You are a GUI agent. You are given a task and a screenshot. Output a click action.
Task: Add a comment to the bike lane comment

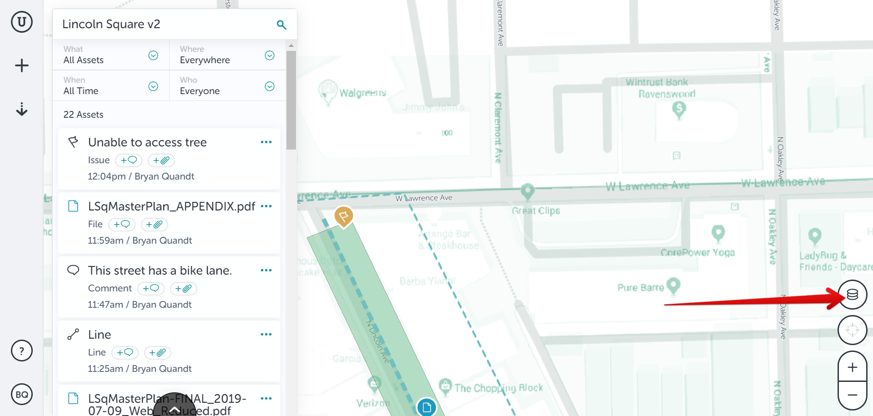[151, 288]
